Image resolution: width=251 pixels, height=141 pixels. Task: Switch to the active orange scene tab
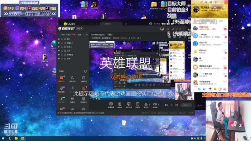pos(74,34)
